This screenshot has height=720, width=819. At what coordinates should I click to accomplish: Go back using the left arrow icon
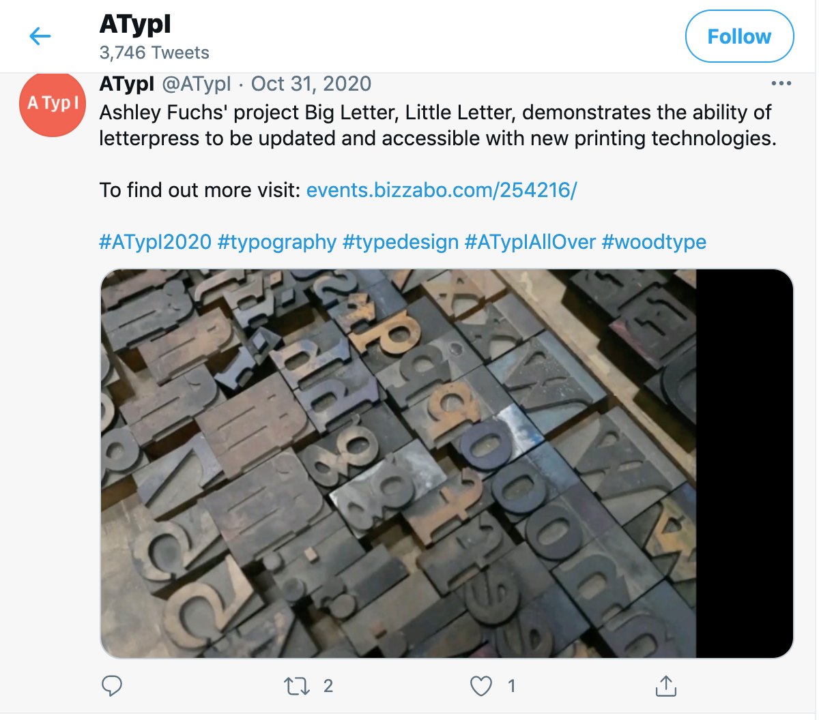coord(40,36)
